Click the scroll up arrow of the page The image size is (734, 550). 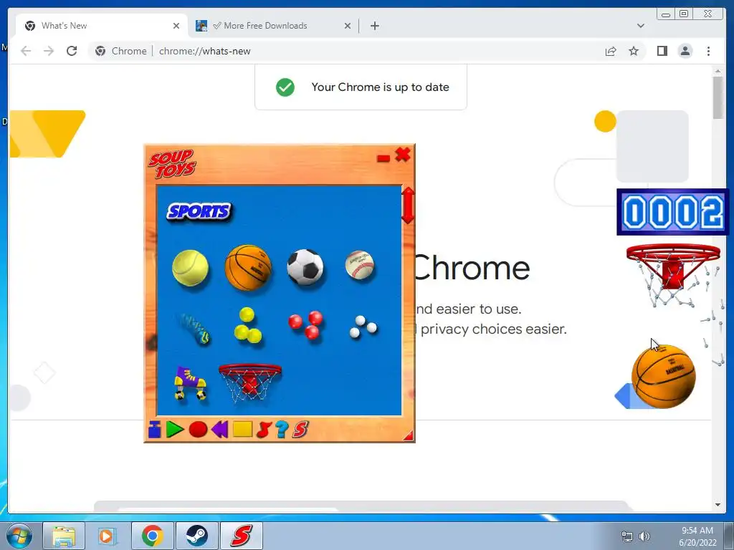pos(718,71)
